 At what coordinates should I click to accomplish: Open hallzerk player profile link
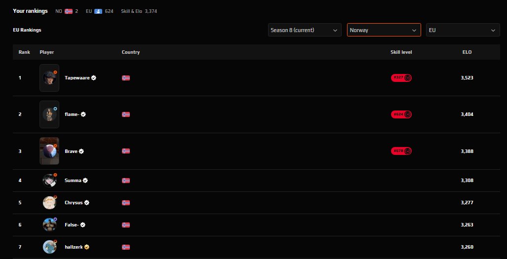click(x=74, y=247)
